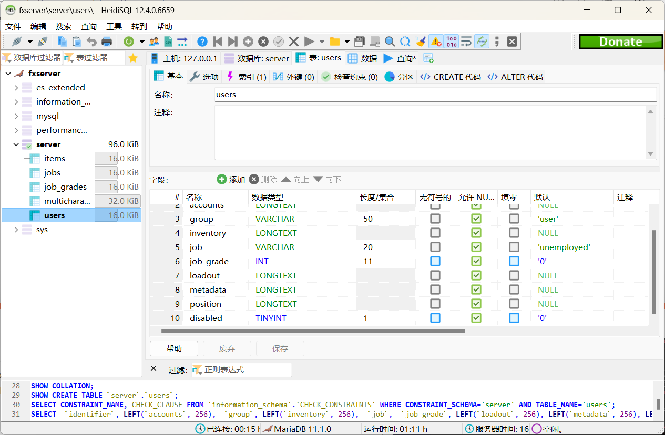The image size is (665, 435).
Task: Click the 废弃 button
Action: (x=227, y=348)
